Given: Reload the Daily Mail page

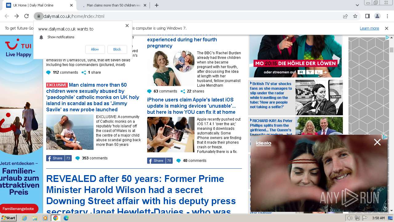Looking at the screenshot, I should pyautogui.click(x=26, y=16).
